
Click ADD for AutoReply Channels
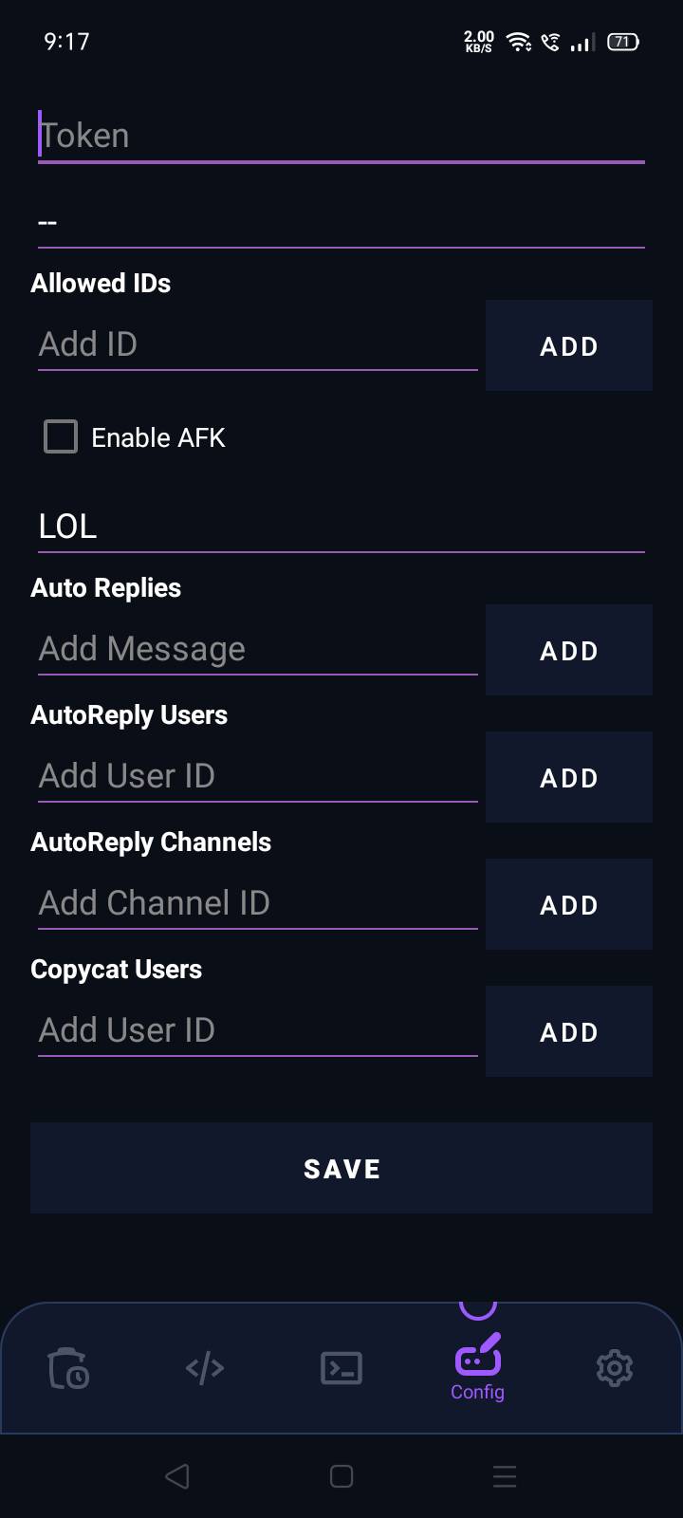click(568, 904)
